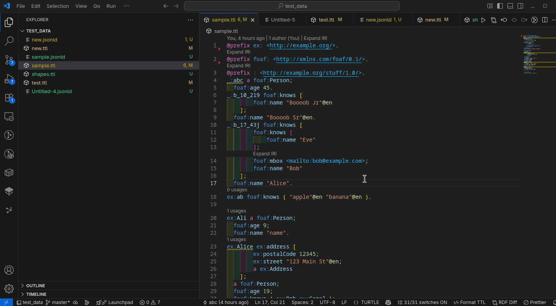Open the Source Control view
556x306 pixels.
click(9, 60)
